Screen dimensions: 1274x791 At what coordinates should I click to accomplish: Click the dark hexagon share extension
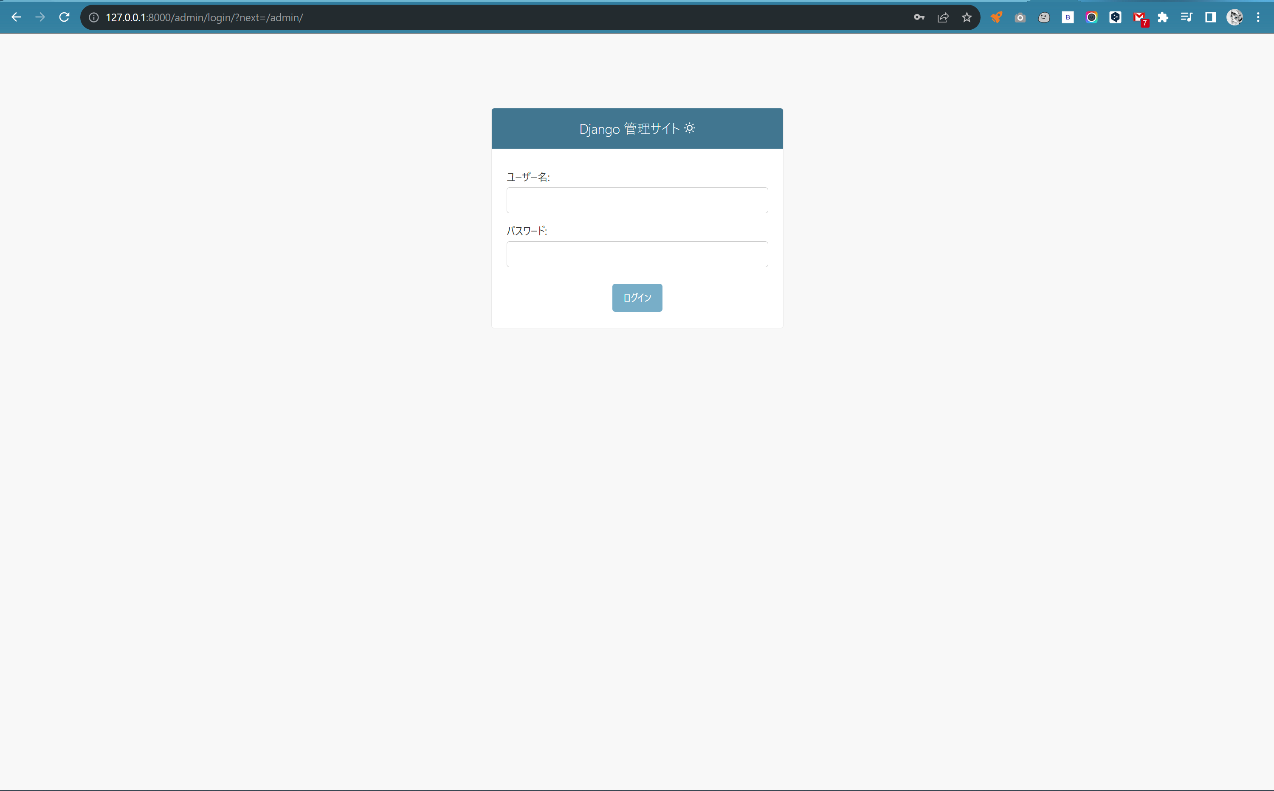(1116, 17)
